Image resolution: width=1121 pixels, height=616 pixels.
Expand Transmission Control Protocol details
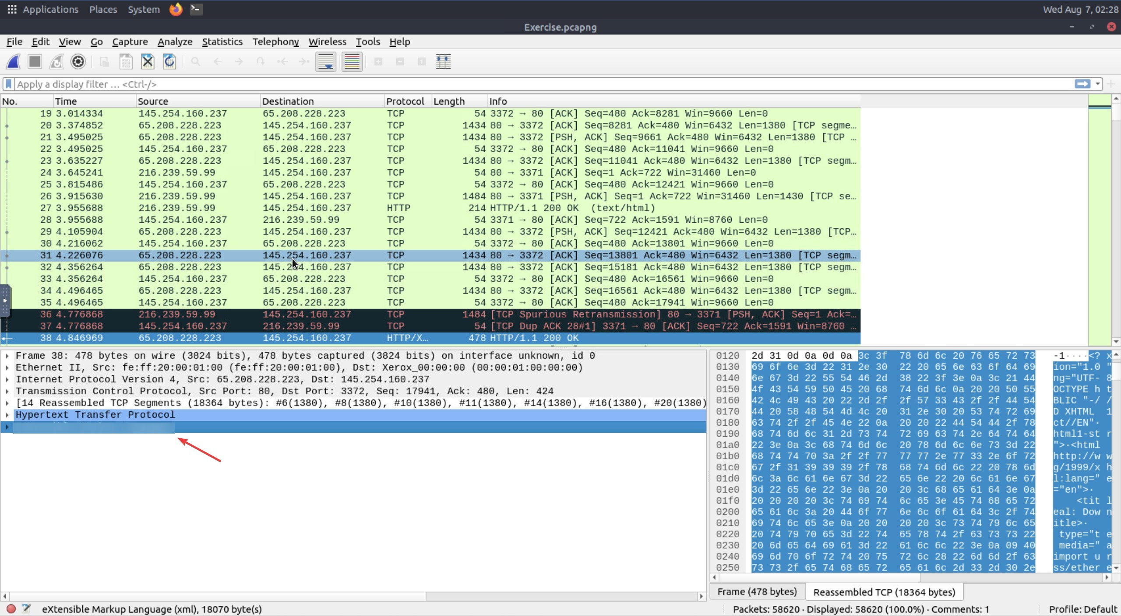pyautogui.click(x=7, y=391)
